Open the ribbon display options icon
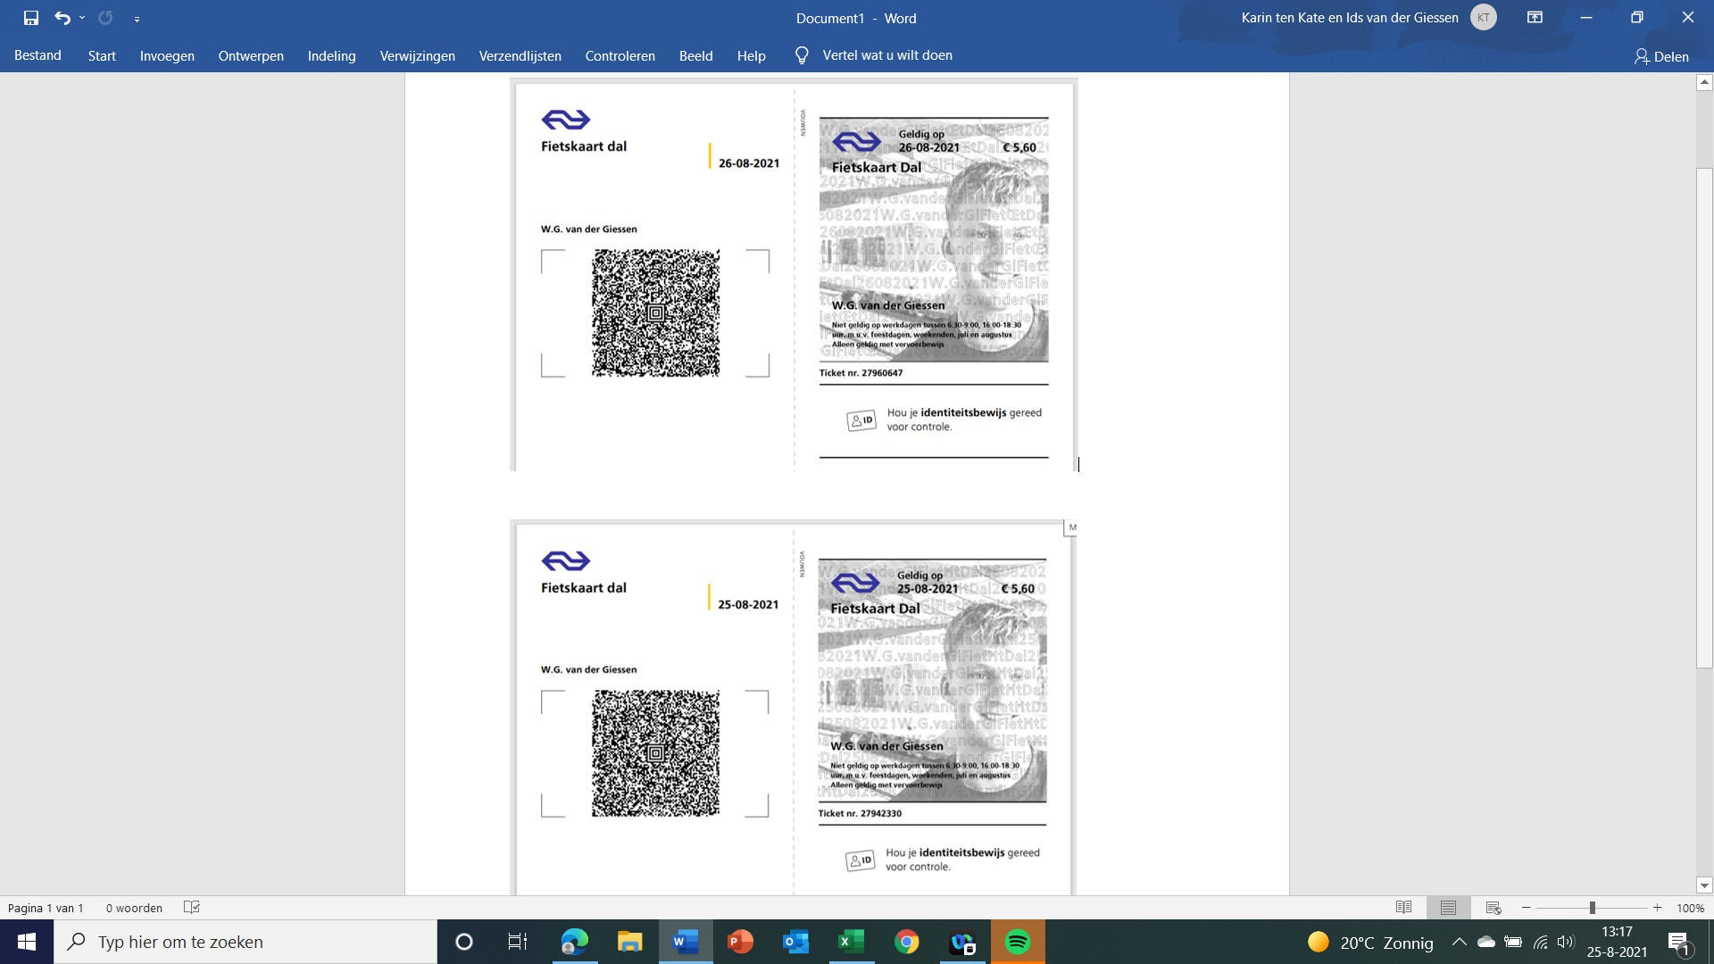Image resolution: width=1714 pixels, height=964 pixels. click(x=1535, y=18)
